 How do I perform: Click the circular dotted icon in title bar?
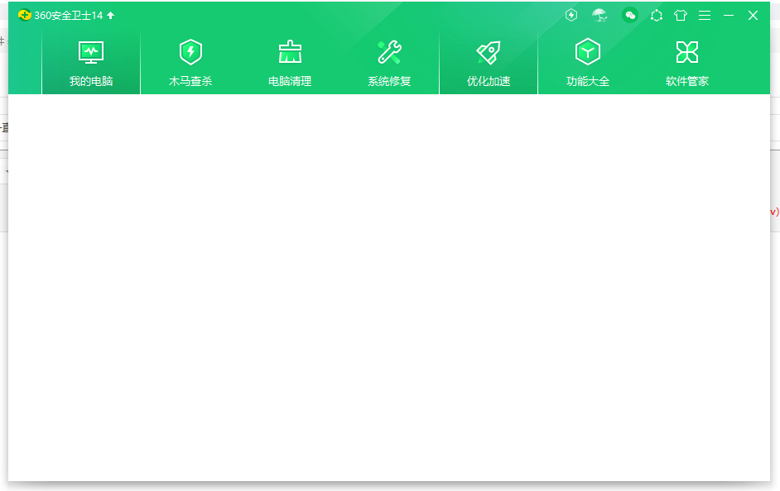click(x=657, y=16)
